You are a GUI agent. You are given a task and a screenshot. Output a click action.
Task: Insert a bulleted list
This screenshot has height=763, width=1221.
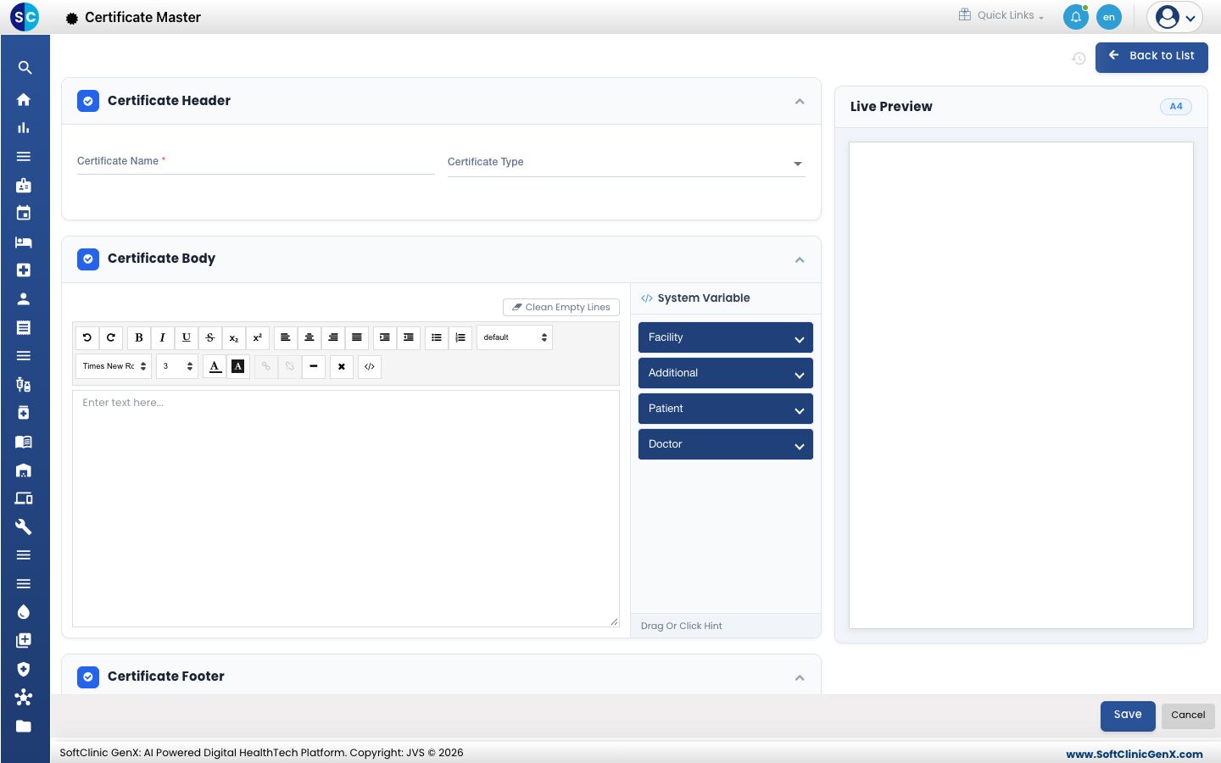point(437,337)
